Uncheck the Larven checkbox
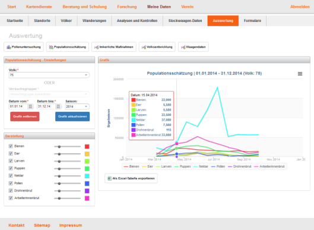Viewport: 314px width, 230px height. (x=11, y=161)
